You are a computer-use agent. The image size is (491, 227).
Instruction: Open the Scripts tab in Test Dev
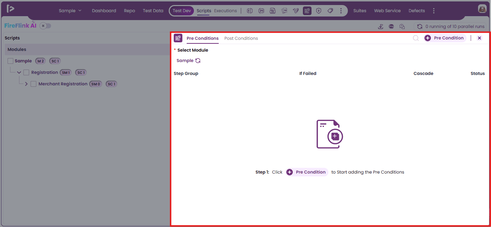pos(204,11)
